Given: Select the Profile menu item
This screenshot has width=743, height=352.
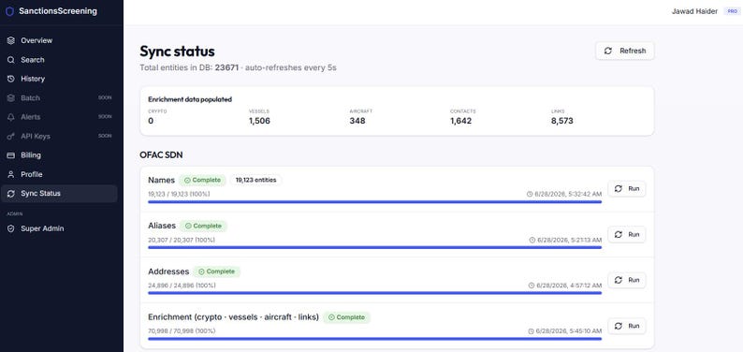Looking at the screenshot, I should point(59,174).
